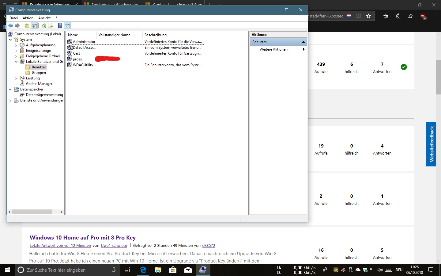Viewport: 441px width, 276px height.
Task: Select the proes user account
Action: [x=77, y=59]
